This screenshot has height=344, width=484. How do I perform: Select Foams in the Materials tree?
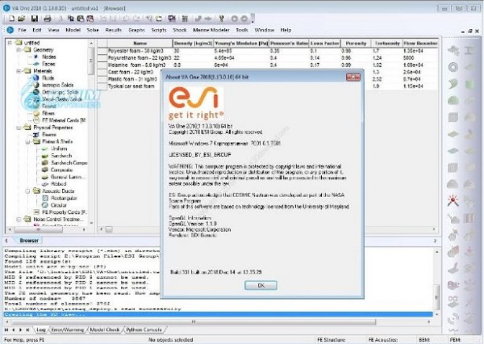point(49,106)
